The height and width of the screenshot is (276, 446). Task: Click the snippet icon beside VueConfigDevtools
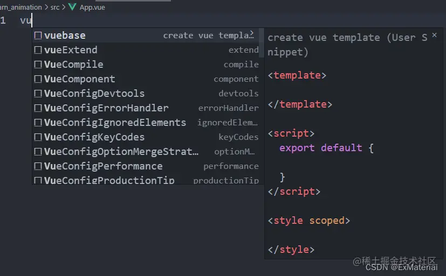[x=38, y=93]
